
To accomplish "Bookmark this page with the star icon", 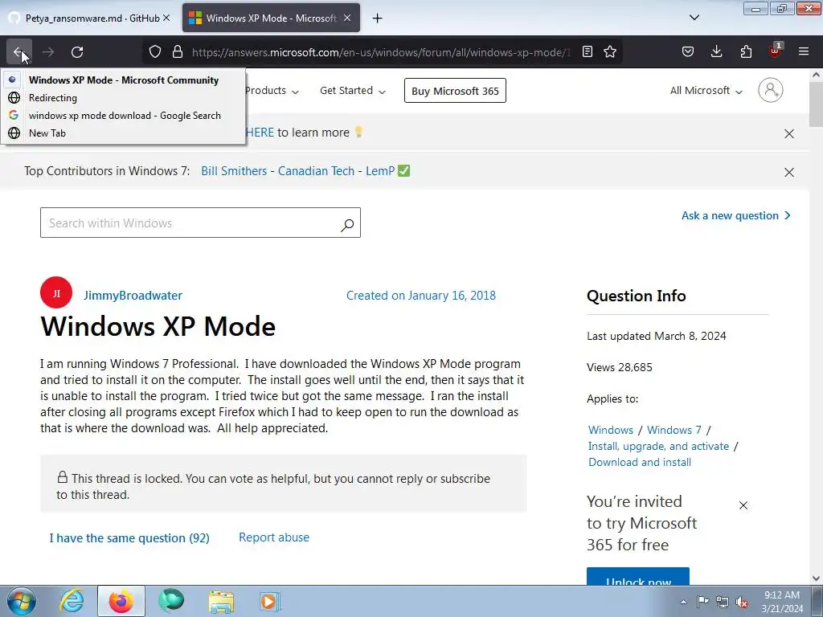I will point(610,51).
